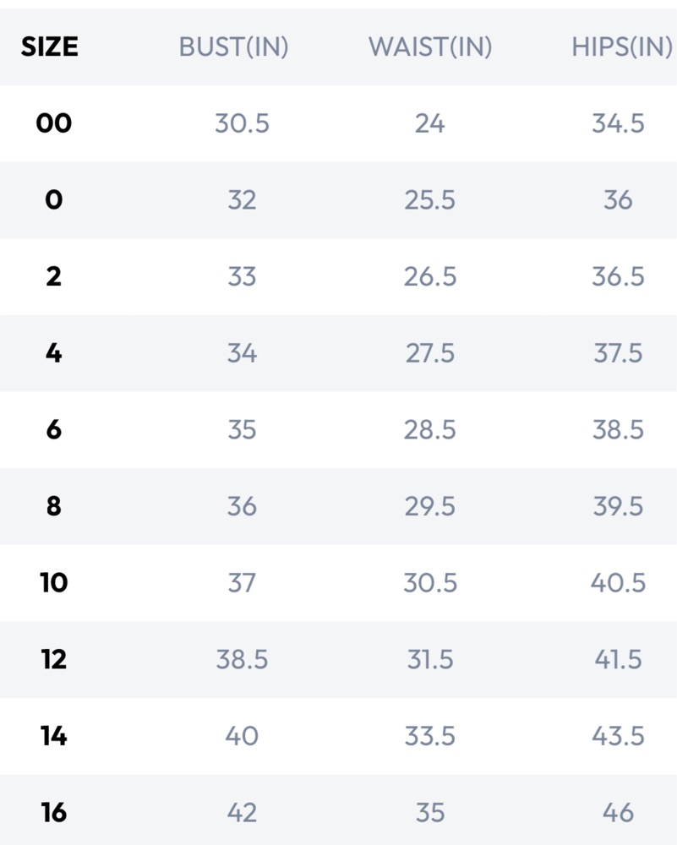Click hips value 46 for size 16

(618, 812)
